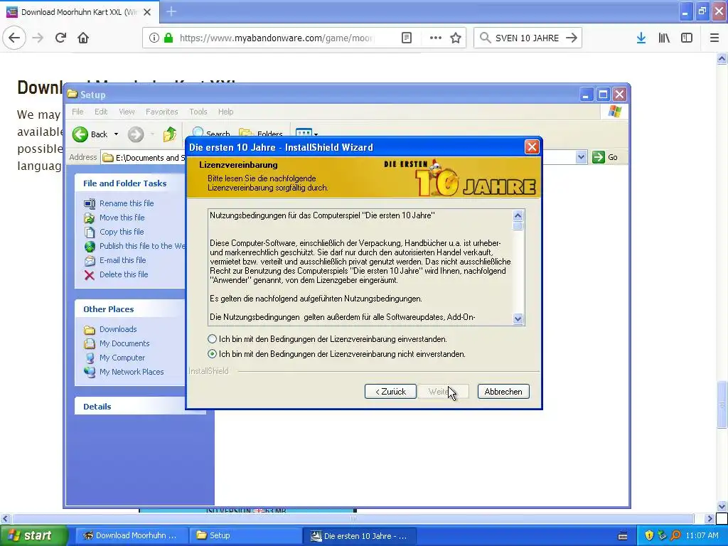Click 'Publish this file to the Web'

tap(142, 246)
